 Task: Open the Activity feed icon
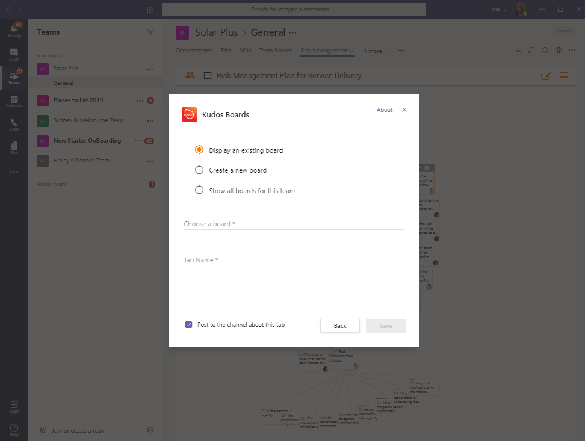[x=14, y=30]
